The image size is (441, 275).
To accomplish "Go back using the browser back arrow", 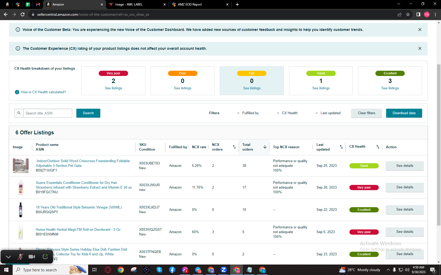I will (x=6, y=14).
